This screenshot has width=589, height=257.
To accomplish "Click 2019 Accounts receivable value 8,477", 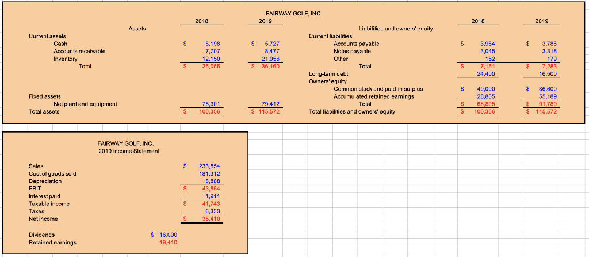I will click(271, 51).
